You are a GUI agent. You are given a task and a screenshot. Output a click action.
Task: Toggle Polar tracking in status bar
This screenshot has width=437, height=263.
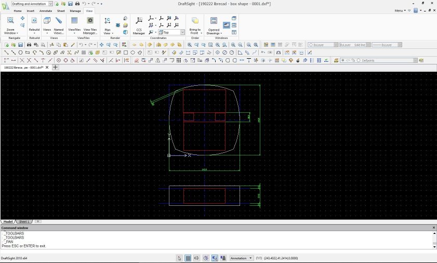206,258
